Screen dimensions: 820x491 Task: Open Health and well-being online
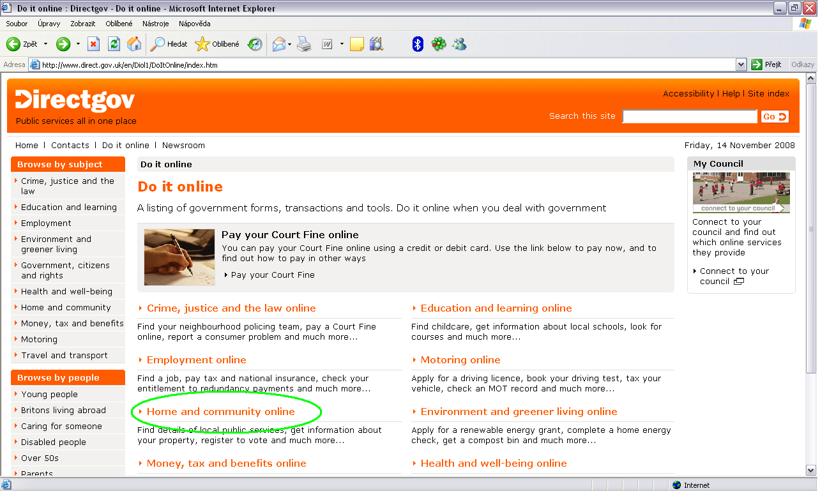click(x=494, y=463)
